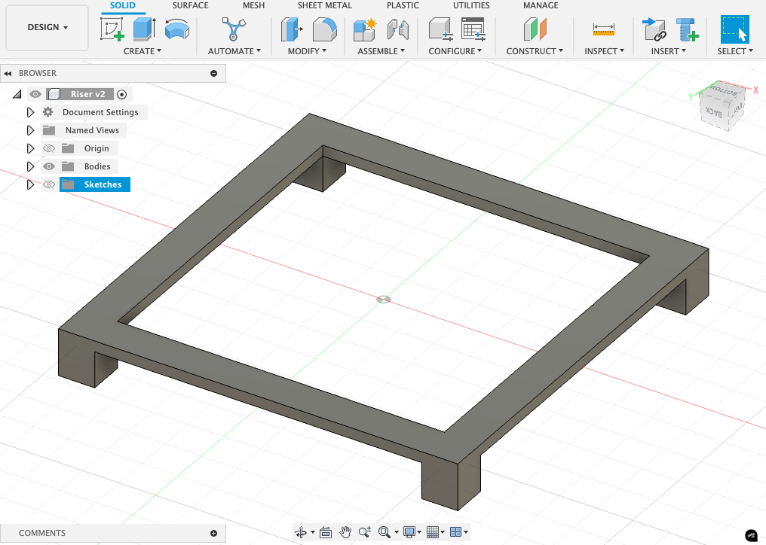Screen dimensions: 766x545
Task: Collapse the Riser v2 root node
Action: click(17, 94)
